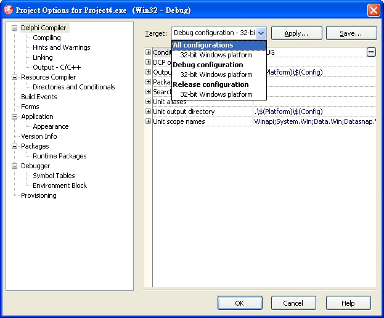
Task: Select Resource Compiler in the tree
Action: (49, 77)
